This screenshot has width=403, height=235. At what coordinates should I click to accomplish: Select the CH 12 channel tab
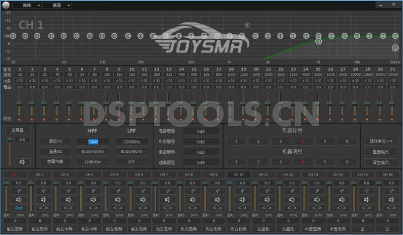click(x=288, y=174)
